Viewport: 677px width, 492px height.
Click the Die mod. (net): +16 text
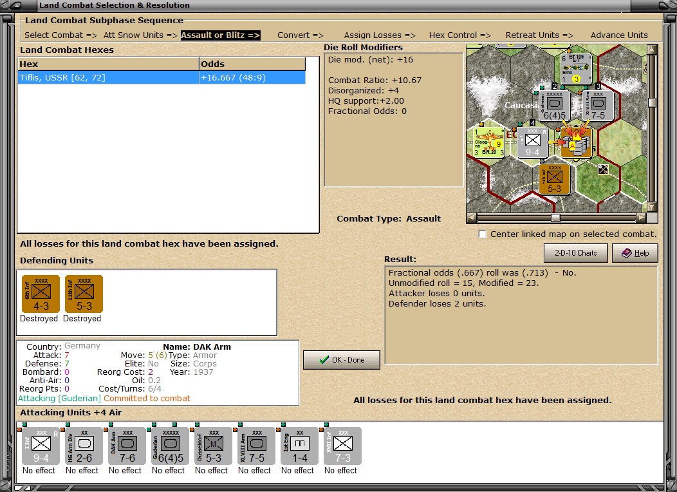371,60
